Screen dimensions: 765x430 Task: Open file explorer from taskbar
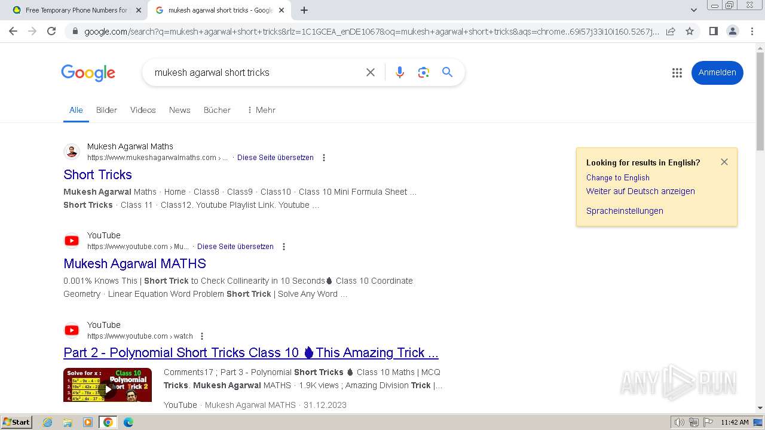[x=68, y=422]
